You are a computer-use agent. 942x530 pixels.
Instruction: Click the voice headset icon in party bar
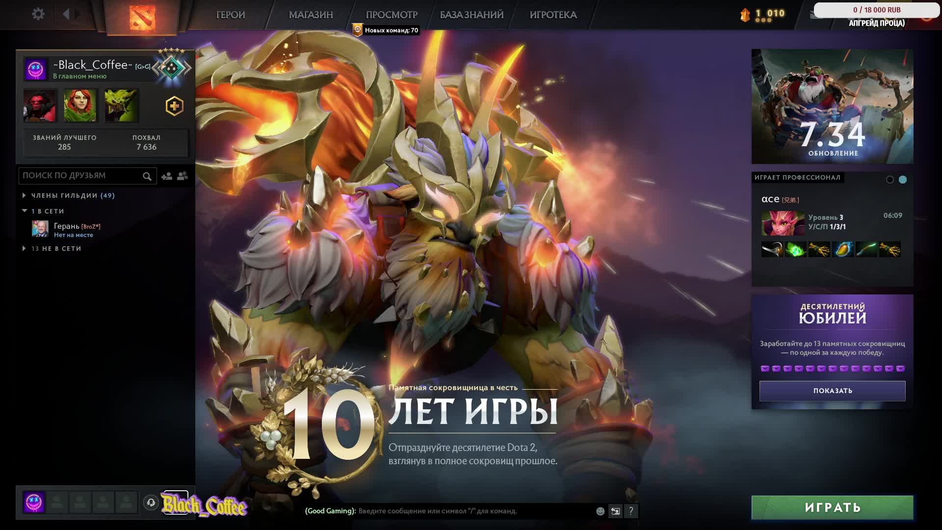tap(151, 503)
